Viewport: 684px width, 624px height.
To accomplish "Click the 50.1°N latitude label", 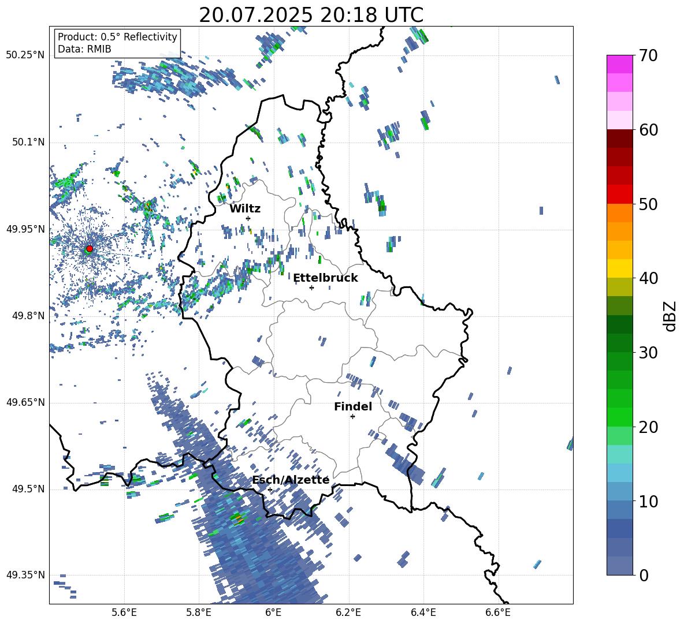I will coord(28,142).
